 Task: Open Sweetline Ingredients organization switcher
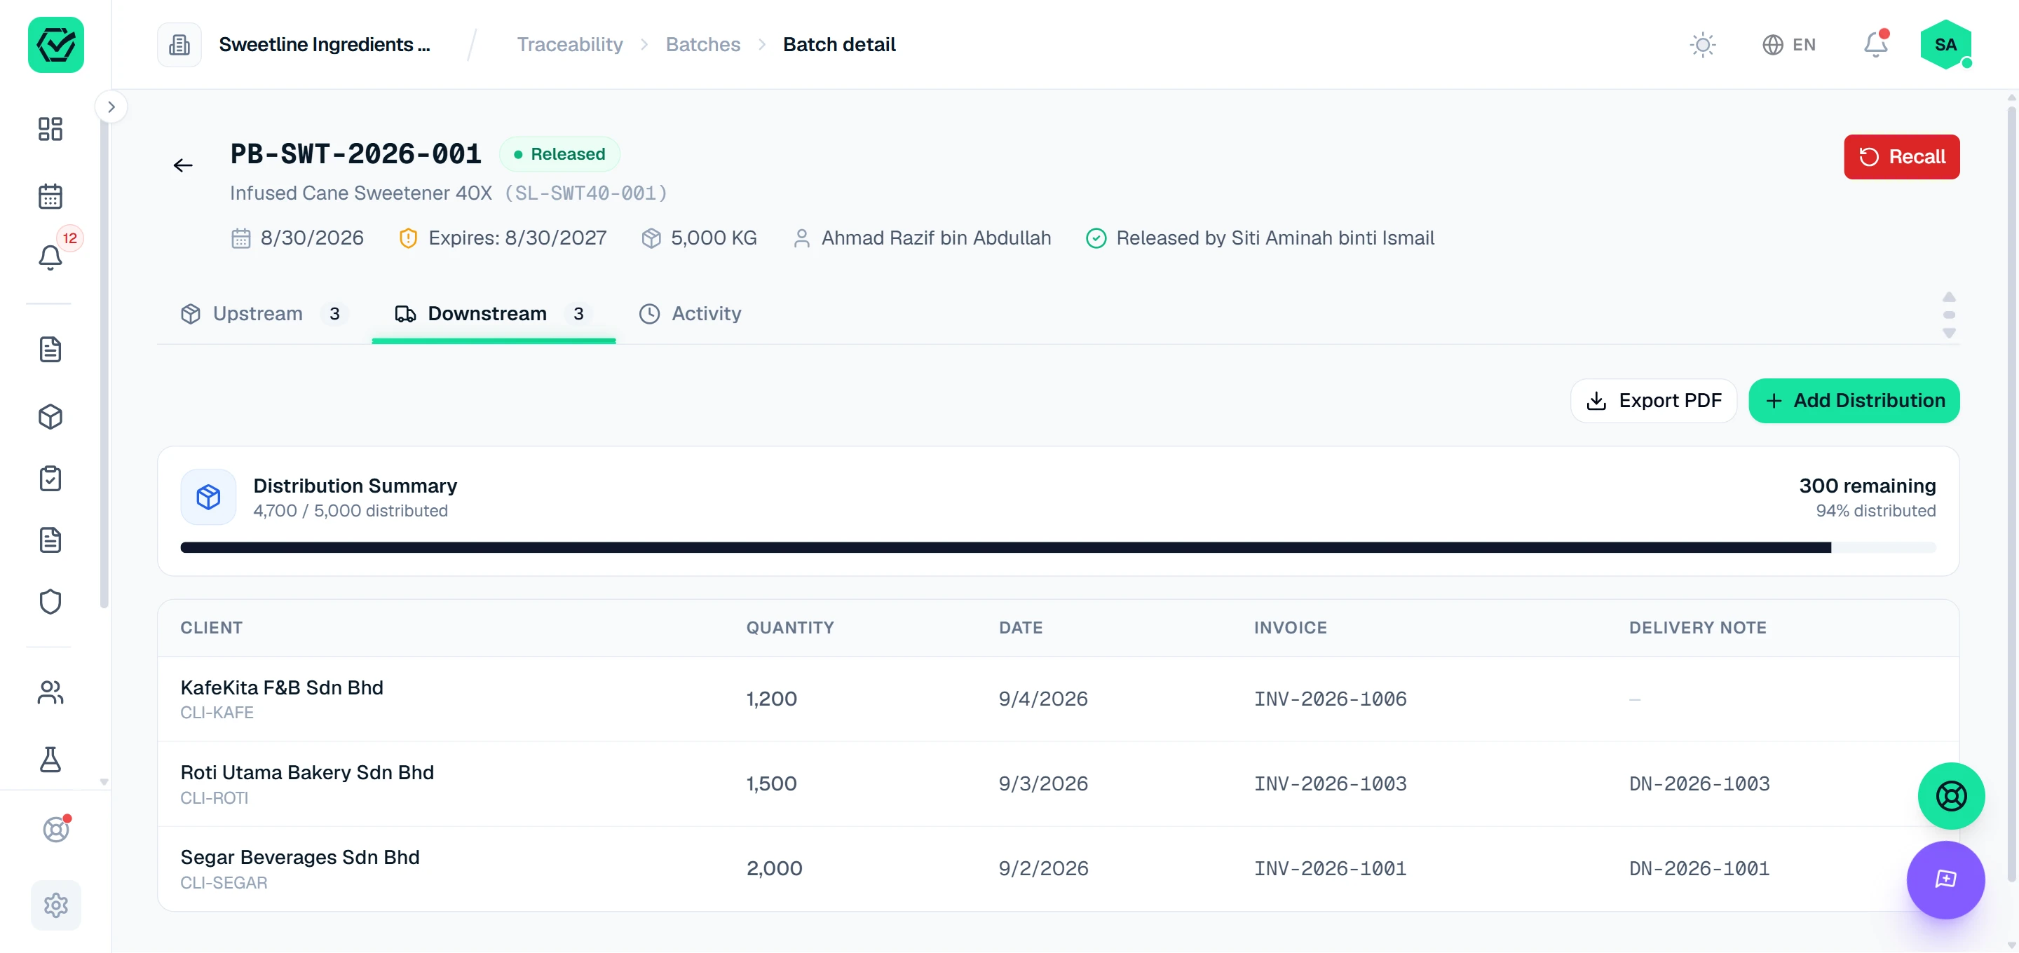pyautogui.click(x=325, y=45)
